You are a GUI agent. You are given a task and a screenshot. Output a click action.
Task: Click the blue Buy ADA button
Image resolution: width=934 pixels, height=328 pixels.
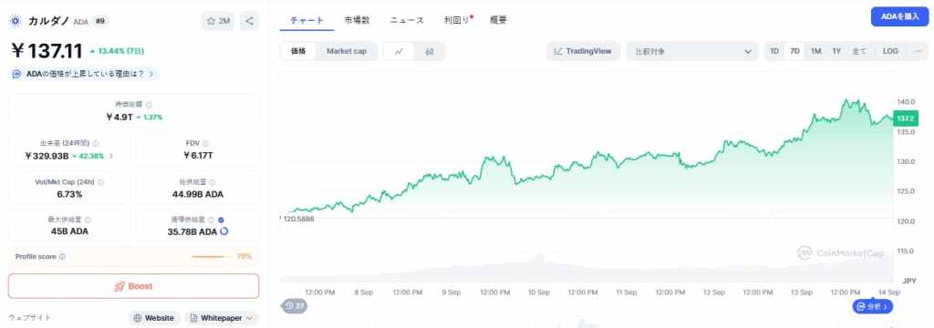(900, 16)
